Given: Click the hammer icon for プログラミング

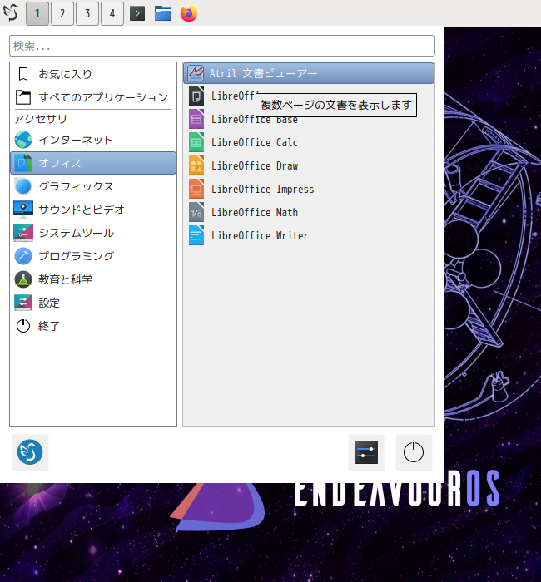Looking at the screenshot, I should (x=23, y=256).
